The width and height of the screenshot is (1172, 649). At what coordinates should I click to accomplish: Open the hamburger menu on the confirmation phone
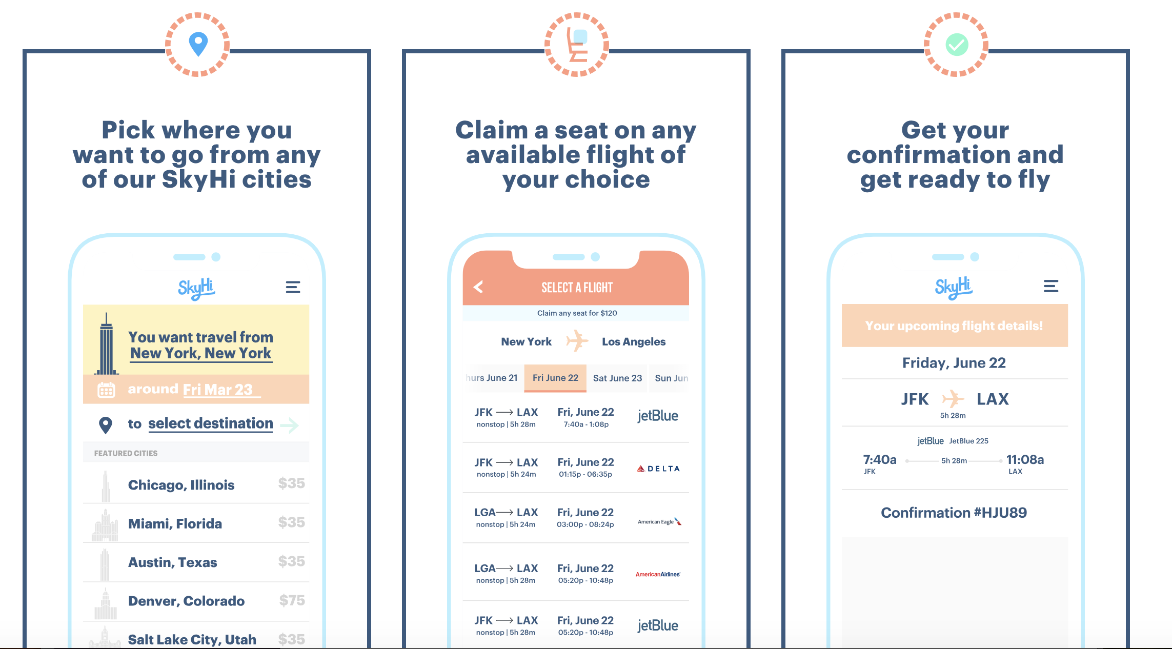click(x=1050, y=286)
